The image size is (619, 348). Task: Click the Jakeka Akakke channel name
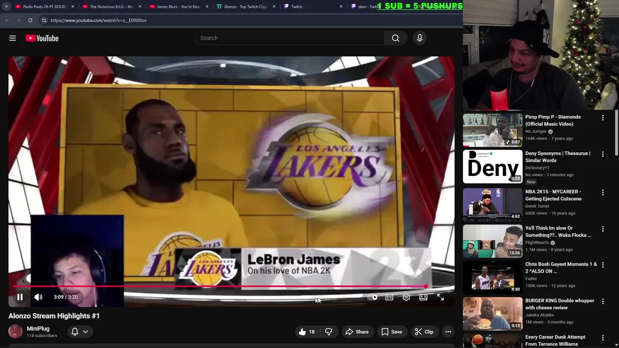[540, 315]
